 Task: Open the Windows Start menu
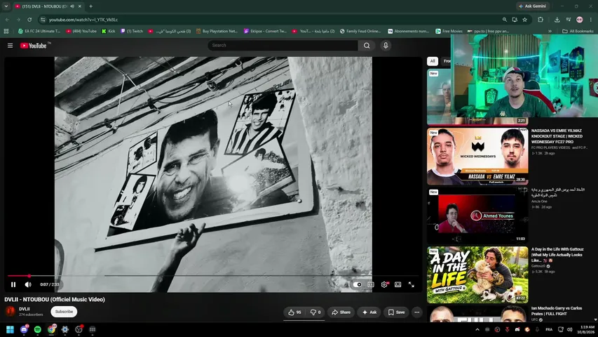11,329
